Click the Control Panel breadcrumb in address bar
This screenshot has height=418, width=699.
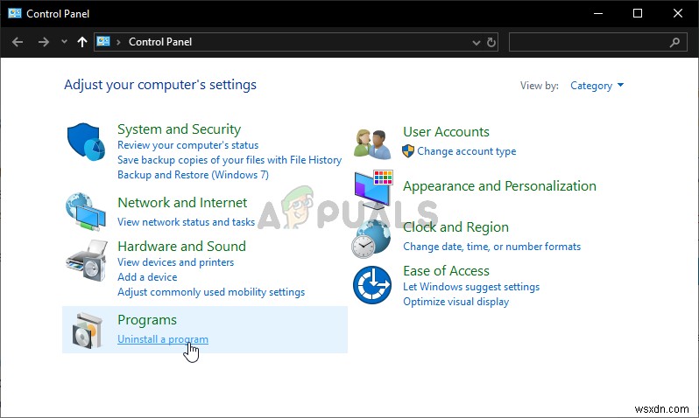click(160, 41)
